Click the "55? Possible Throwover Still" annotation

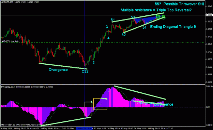(179, 4)
